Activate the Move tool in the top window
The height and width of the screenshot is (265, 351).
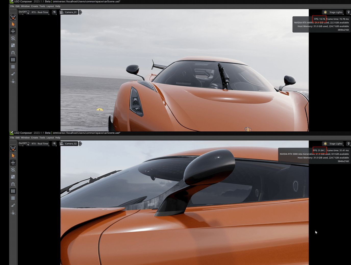pyautogui.click(x=13, y=31)
